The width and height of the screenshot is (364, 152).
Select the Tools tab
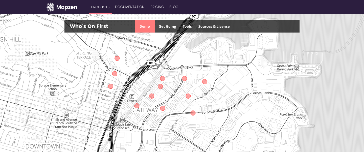(187, 26)
